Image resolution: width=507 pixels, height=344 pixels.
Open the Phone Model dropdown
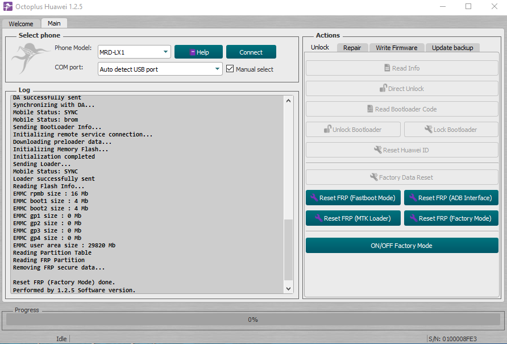point(134,52)
